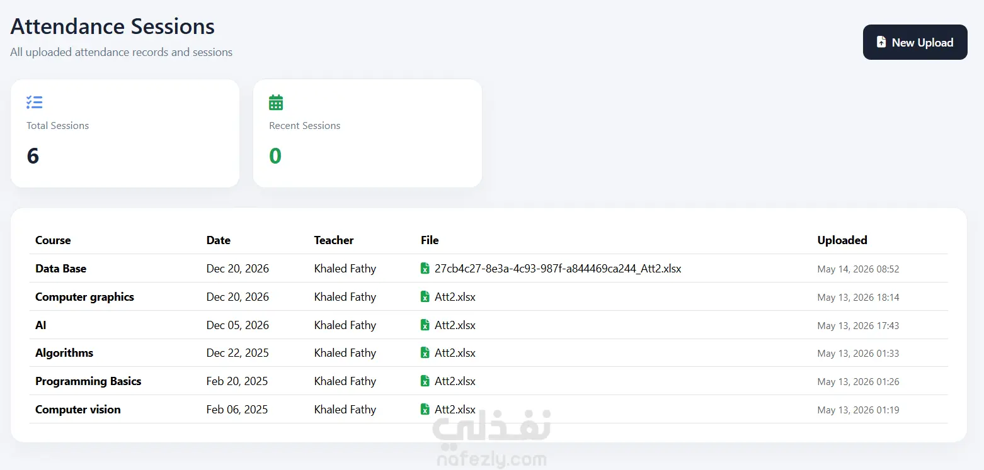Open the 27cb4c27 Att2.xlsx file link
Screen dimensions: 984x470
click(558, 269)
